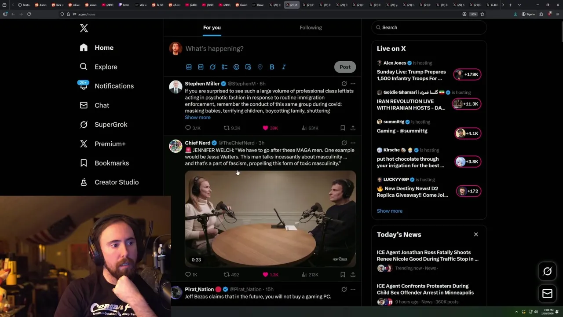Reply to Chief Nerd's post
563x317 pixels.
click(191, 275)
